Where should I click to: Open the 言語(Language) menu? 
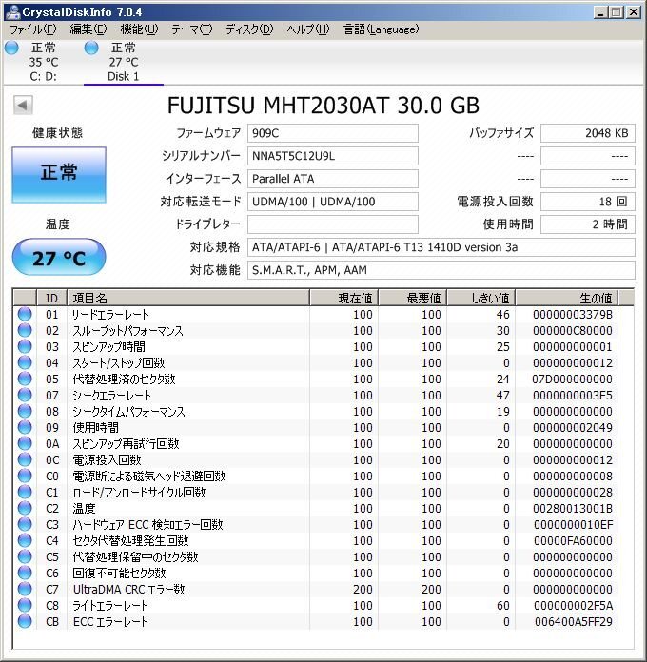380,29
